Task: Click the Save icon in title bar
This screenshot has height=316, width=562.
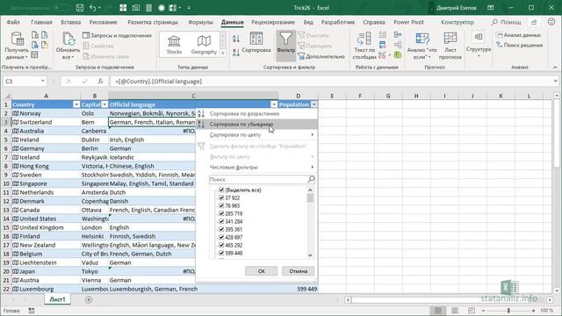Action: tap(80, 8)
